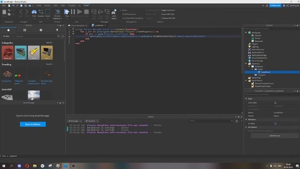This screenshot has width=300, height=169.
Task: Select the LocalScript document tab
Action: pyautogui.click(x=99, y=25)
